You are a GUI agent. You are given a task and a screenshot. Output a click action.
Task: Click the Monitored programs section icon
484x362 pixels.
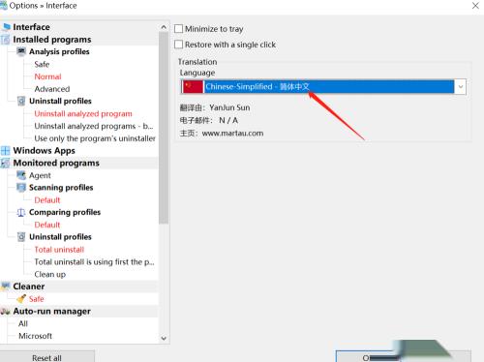[x=5, y=163]
